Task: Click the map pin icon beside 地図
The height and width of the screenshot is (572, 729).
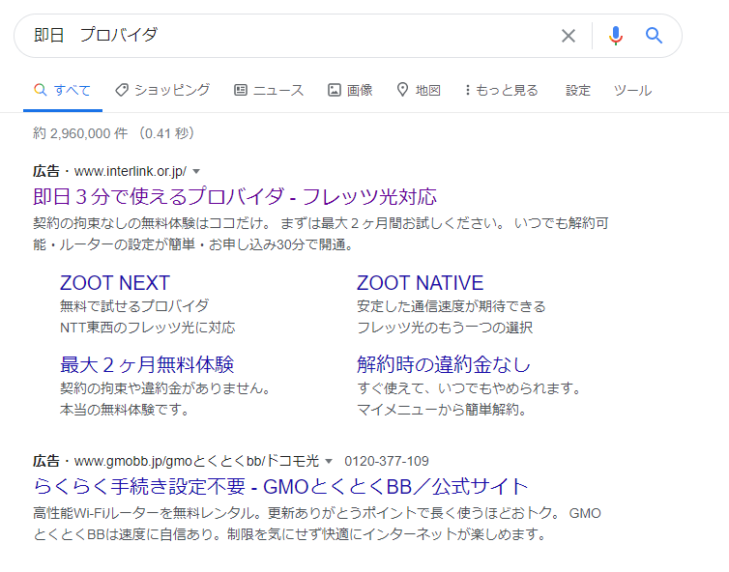Action: 402,90
